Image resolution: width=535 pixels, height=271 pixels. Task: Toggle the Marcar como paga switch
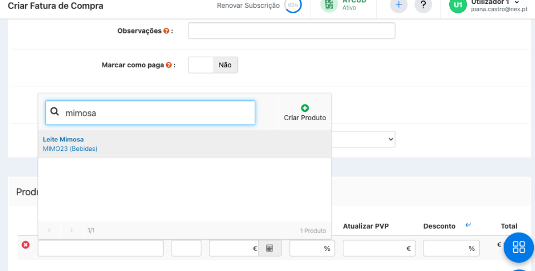click(213, 65)
